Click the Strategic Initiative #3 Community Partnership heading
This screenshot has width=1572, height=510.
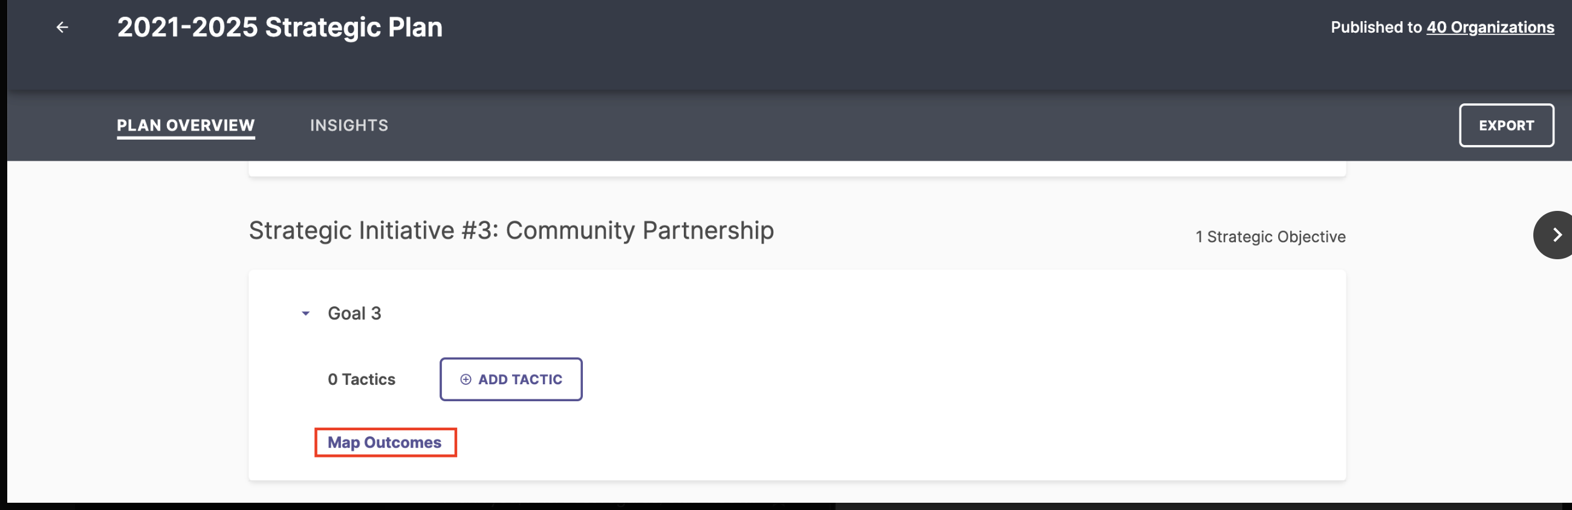(x=512, y=231)
